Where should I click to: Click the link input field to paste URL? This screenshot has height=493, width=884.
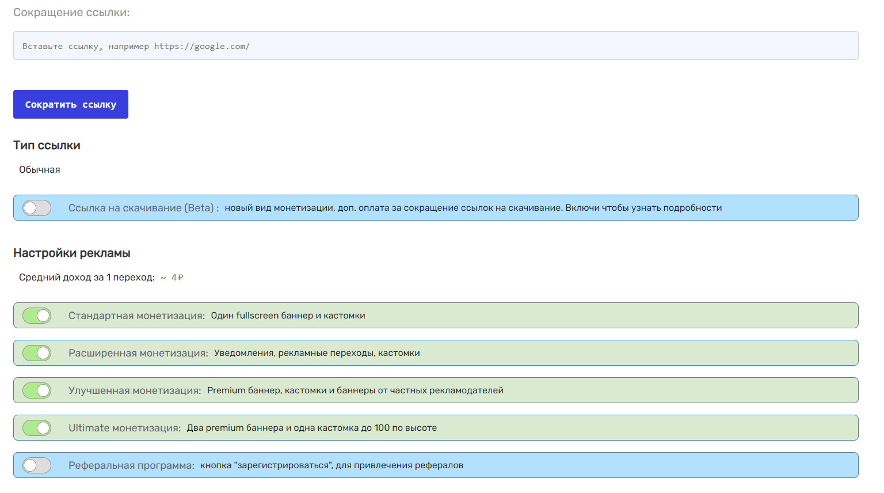pos(435,46)
